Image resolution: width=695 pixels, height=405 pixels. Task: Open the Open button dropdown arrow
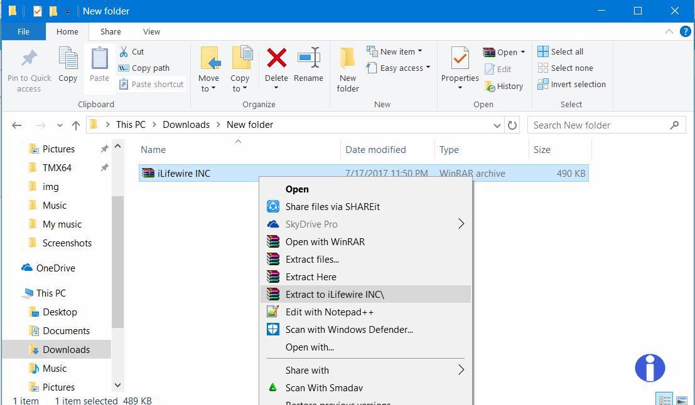523,52
